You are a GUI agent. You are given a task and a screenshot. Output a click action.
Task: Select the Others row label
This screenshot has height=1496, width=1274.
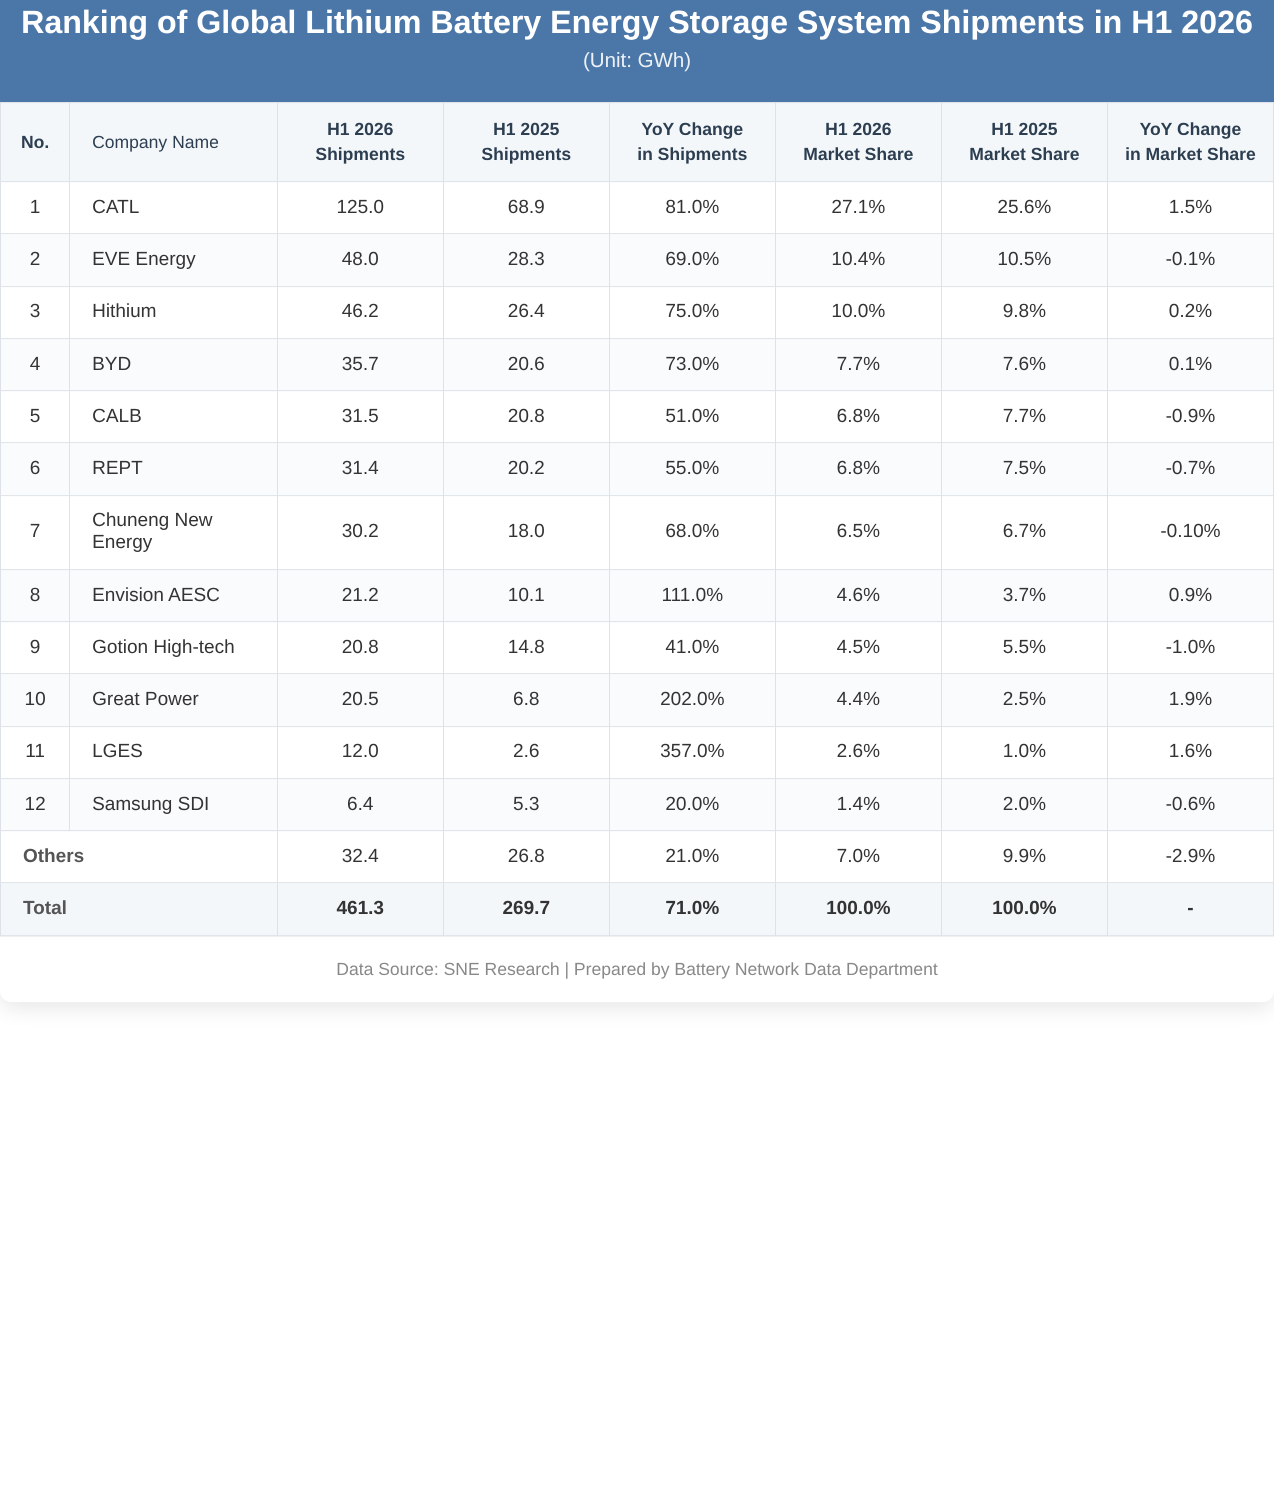(x=53, y=855)
